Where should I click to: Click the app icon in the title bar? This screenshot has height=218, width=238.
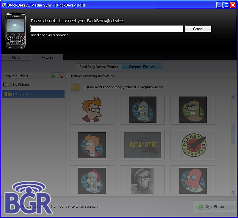(x=4, y=5)
